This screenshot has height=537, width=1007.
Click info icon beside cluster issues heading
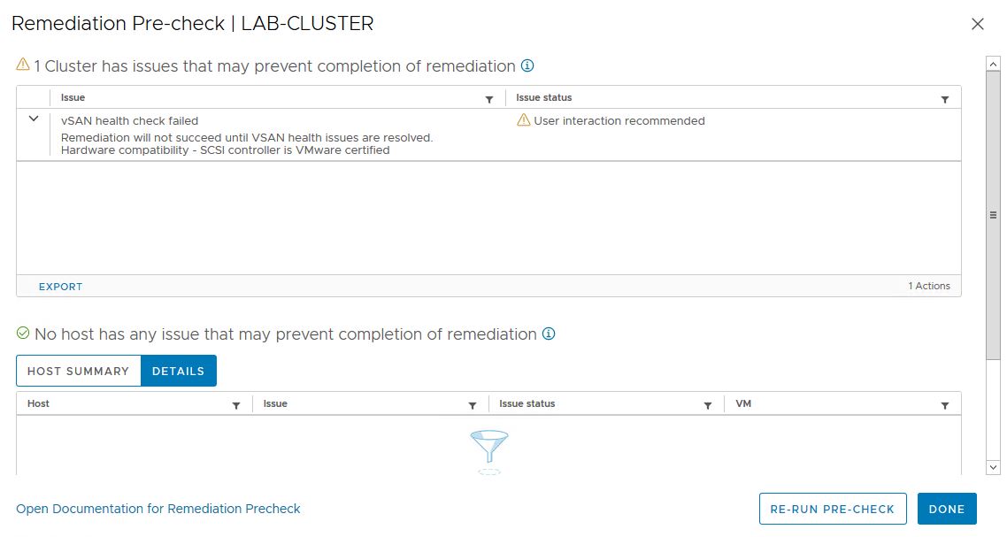coord(528,66)
